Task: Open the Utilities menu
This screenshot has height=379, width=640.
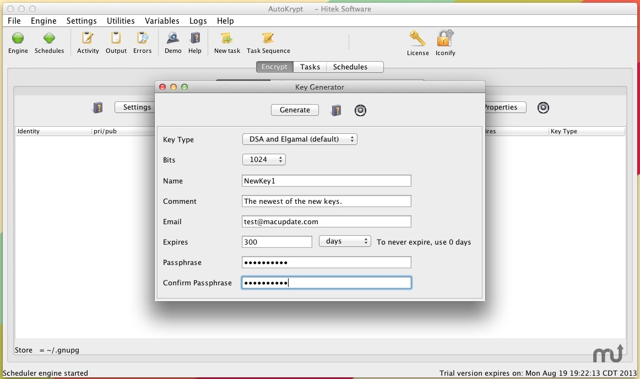Action: click(121, 21)
